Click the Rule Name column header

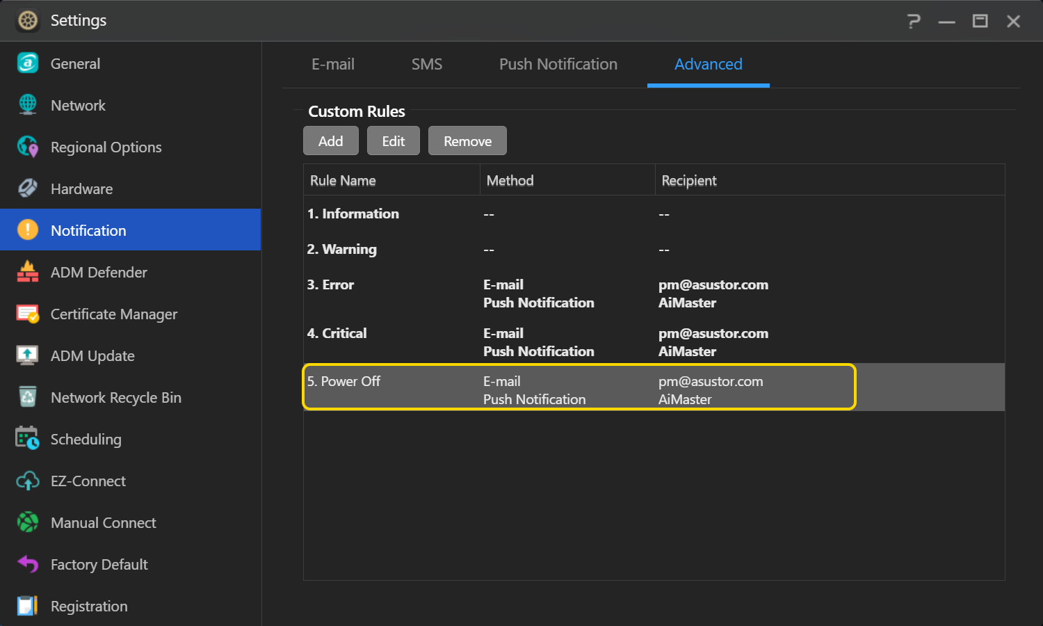391,180
